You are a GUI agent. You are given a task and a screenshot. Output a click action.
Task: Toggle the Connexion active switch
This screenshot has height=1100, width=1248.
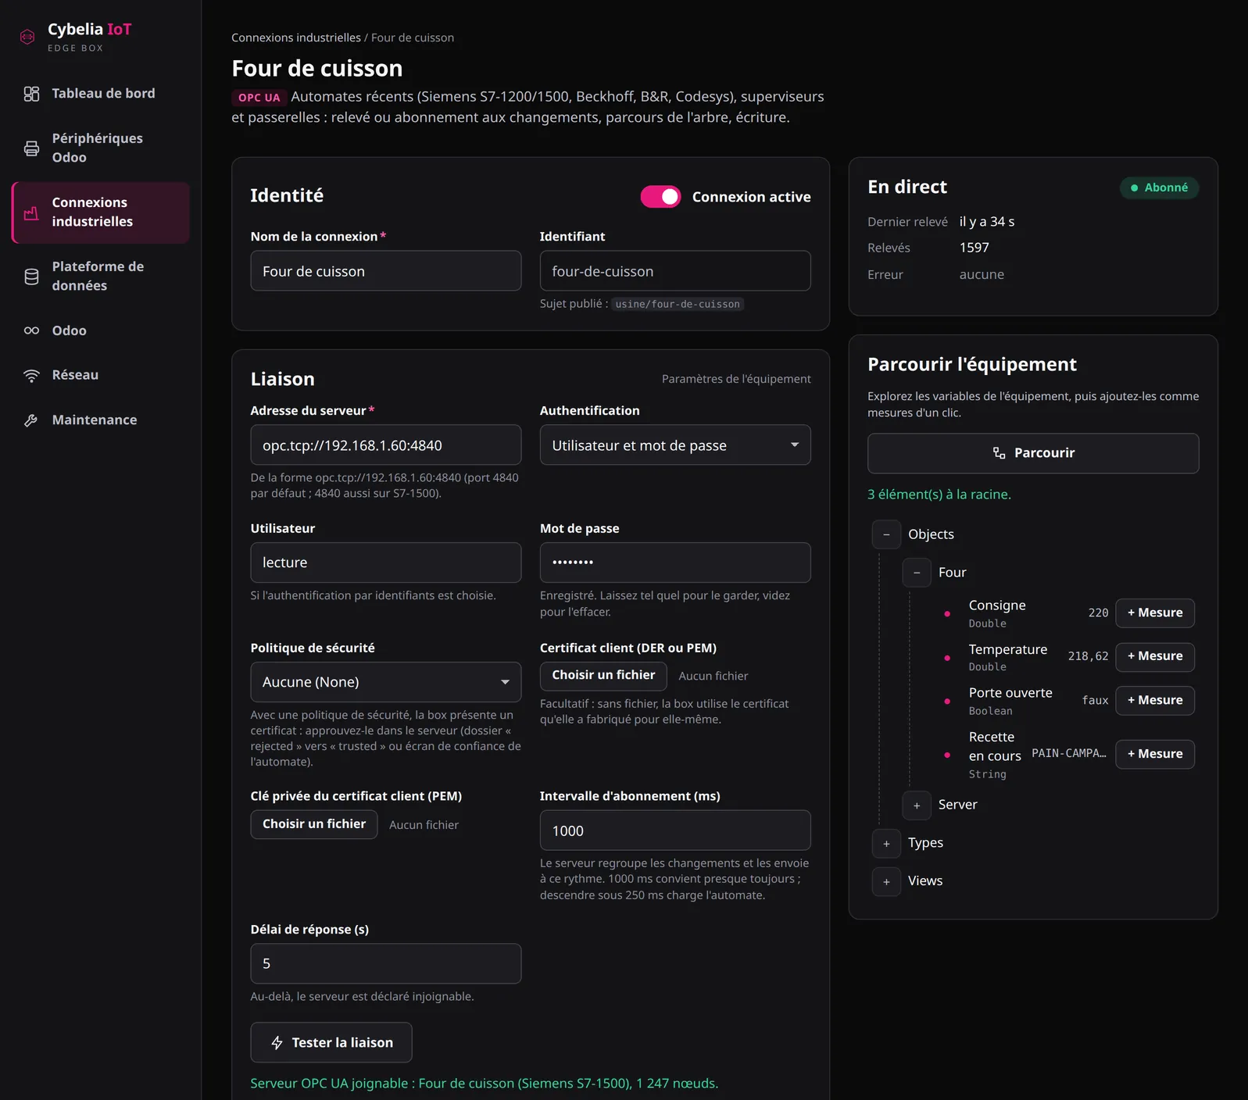pos(660,197)
